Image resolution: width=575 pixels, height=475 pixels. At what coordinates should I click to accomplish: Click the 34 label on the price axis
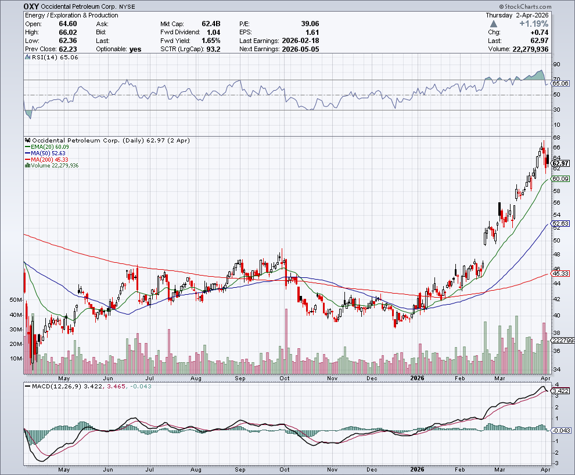(556, 369)
